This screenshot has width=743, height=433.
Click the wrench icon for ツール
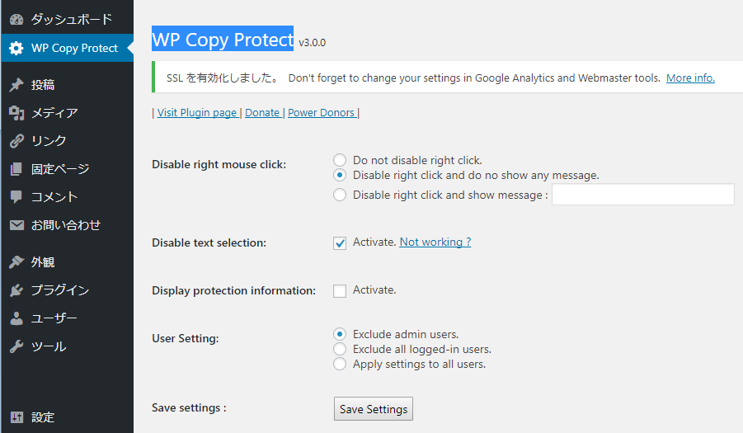[x=16, y=346]
